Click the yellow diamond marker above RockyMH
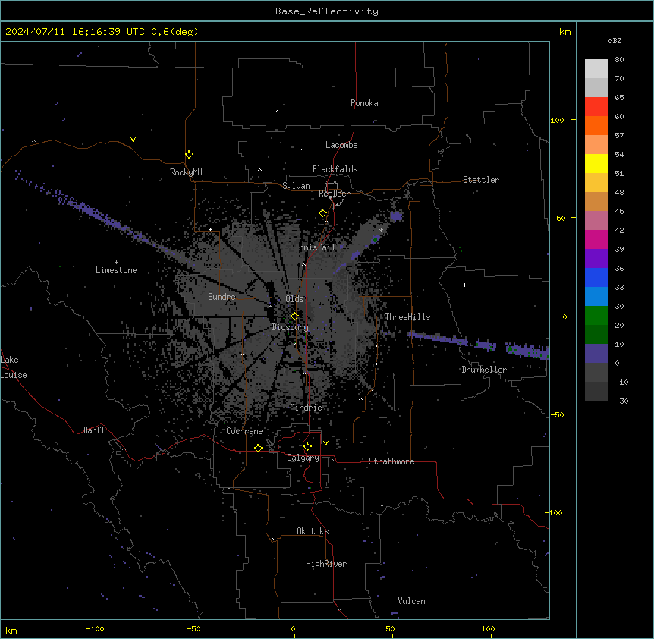 [190, 155]
